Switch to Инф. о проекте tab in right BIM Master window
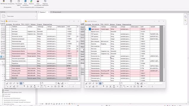Screen dimensions: 189x106 pyautogui.click(x=105, y=24)
